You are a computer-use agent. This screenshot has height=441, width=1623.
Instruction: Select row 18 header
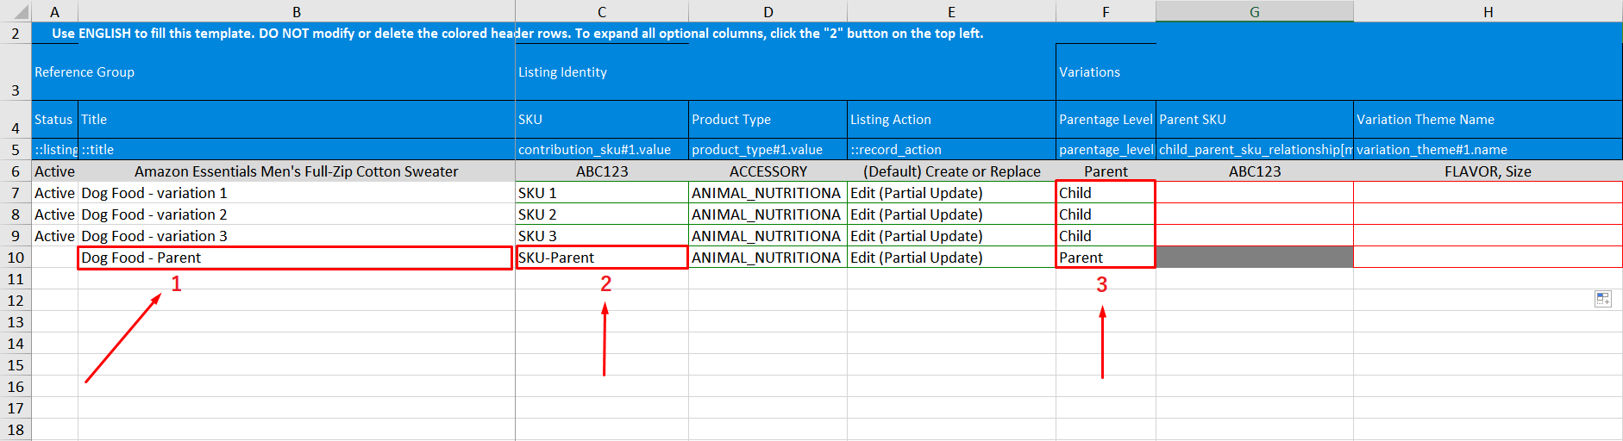pos(16,430)
